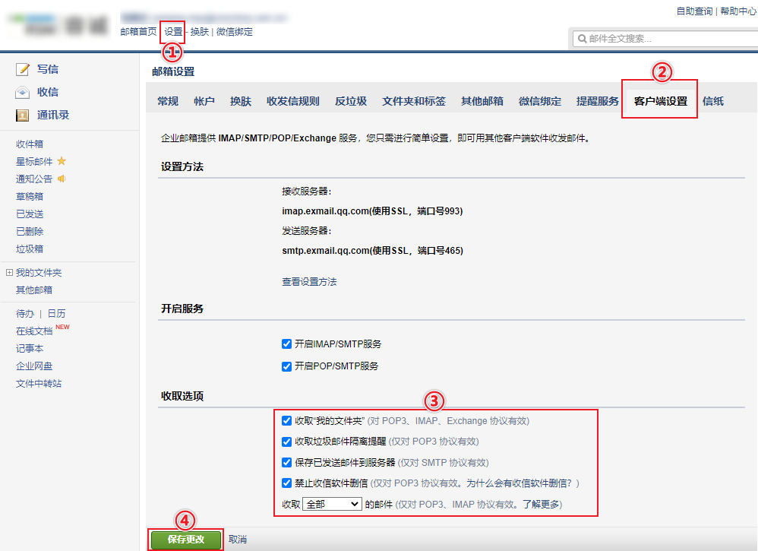Uncheck 保存已发送邮件到服务器 checkbox
This screenshot has height=551, width=758.
(x=286, y=462)
